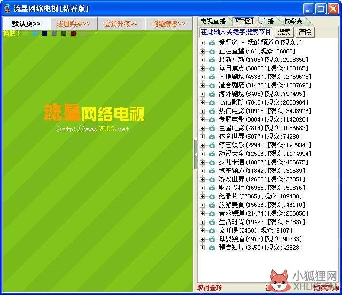Click the TV icon beside 少儿卡通
Image resolution: width=342 pixels, height=295 pixels.
[x=212, y=162]
